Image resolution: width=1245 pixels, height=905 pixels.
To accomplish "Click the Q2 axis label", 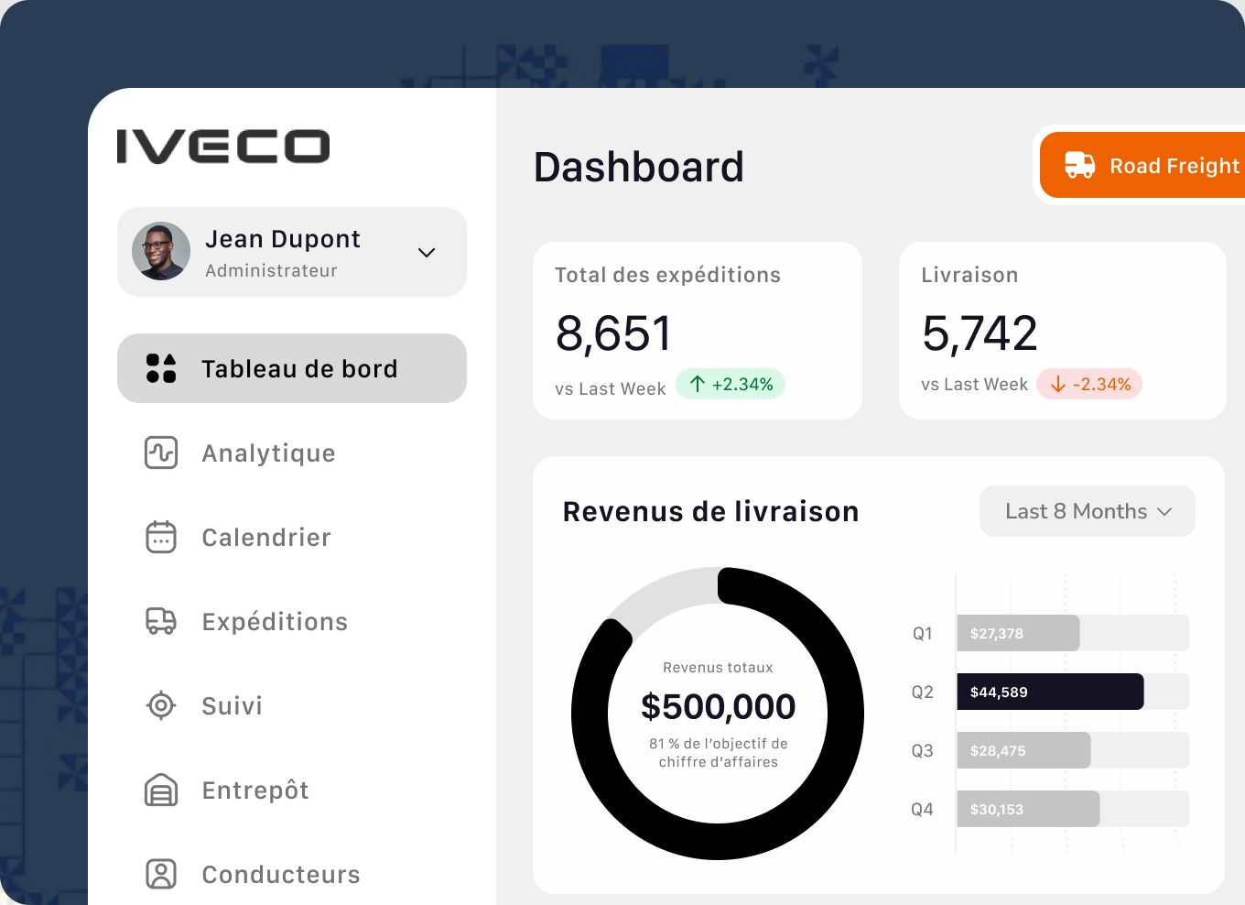I will pos(922,692).
